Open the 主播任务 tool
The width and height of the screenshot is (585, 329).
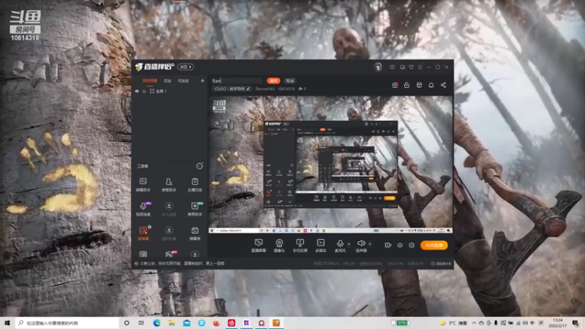[195, 185]
